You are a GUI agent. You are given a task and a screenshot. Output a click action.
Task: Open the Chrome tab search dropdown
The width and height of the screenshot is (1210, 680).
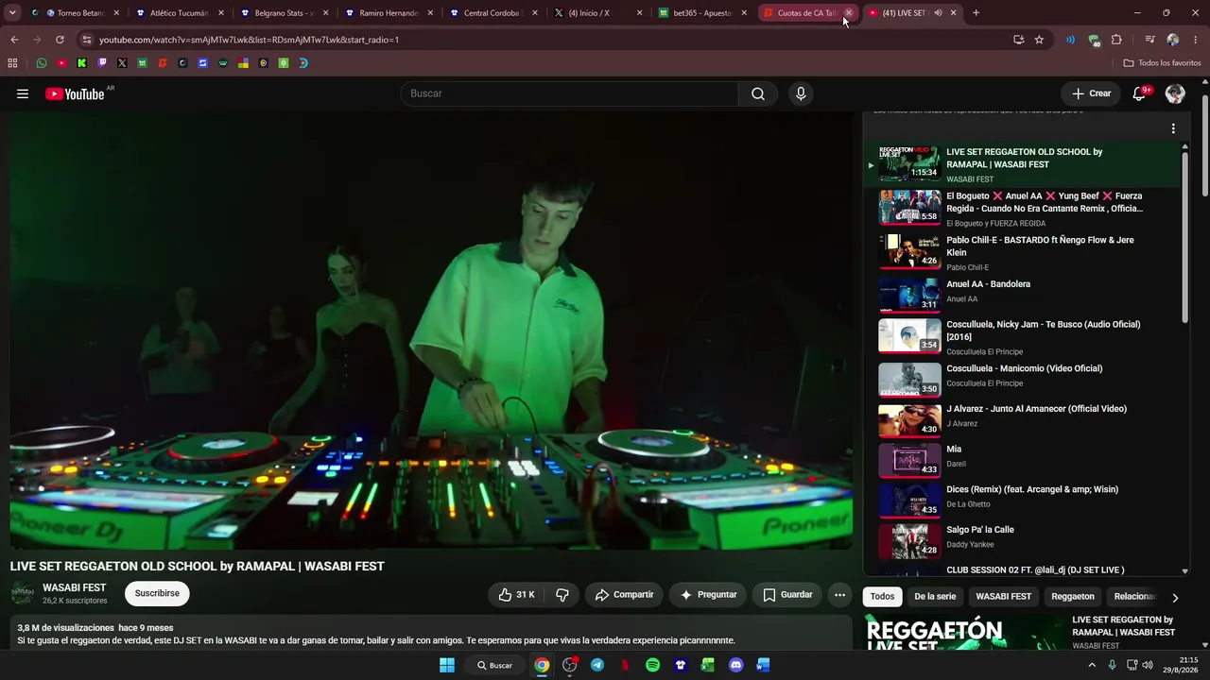[x=12, y=13]
